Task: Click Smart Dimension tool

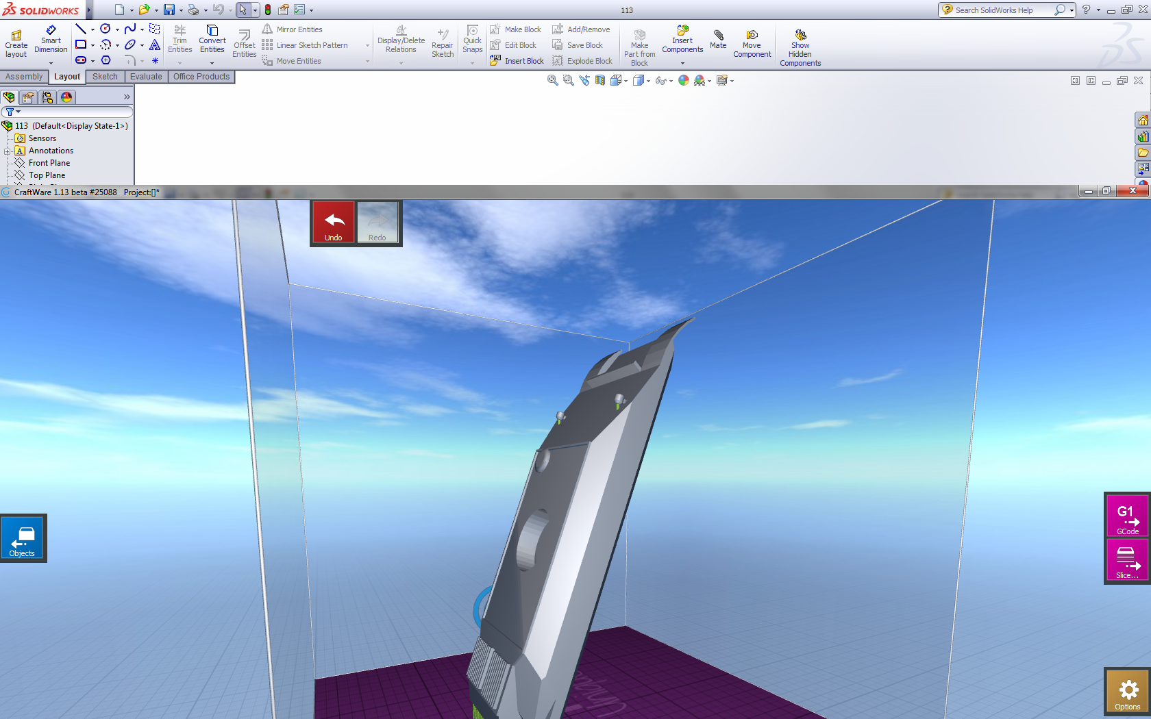Action: [x=51, y=40]
